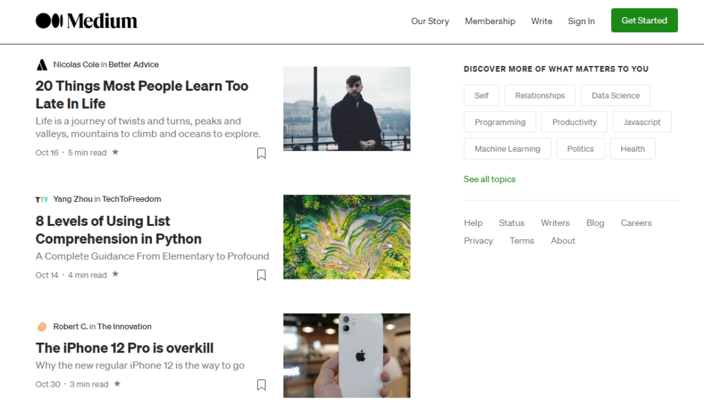Bookmark the '20 Things Most People Learn' article
The width and height of the screenshot is (704, 408).
click(x=261, y=153)
